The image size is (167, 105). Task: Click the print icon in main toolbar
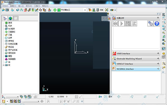tap(12, 10)
